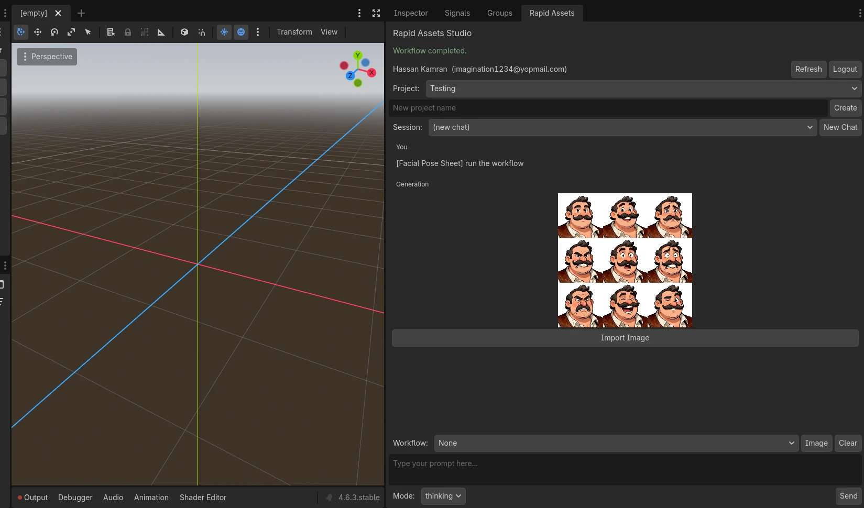The image size is (864, 508).
Task: Clear the chat with Clear button
Action: click(x=848, y=443)
